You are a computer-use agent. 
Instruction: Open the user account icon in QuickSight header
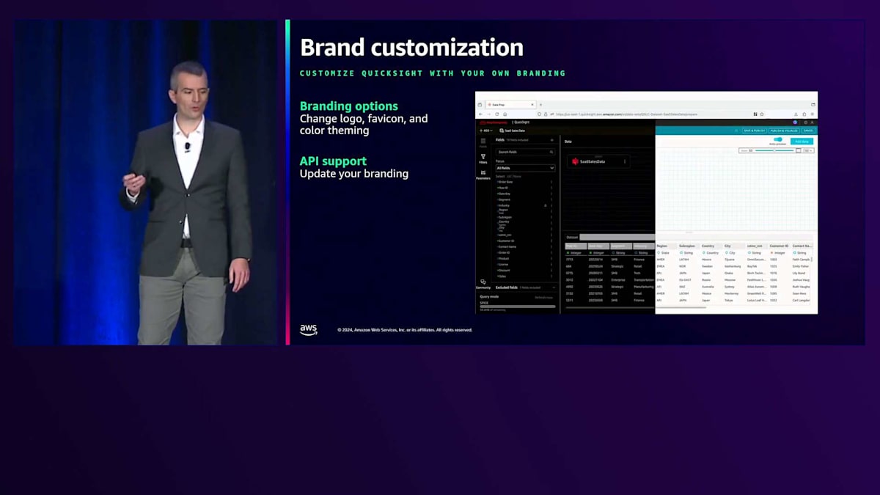(812, 122)
